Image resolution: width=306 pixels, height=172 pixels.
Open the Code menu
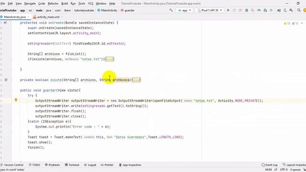pos(42,3)
